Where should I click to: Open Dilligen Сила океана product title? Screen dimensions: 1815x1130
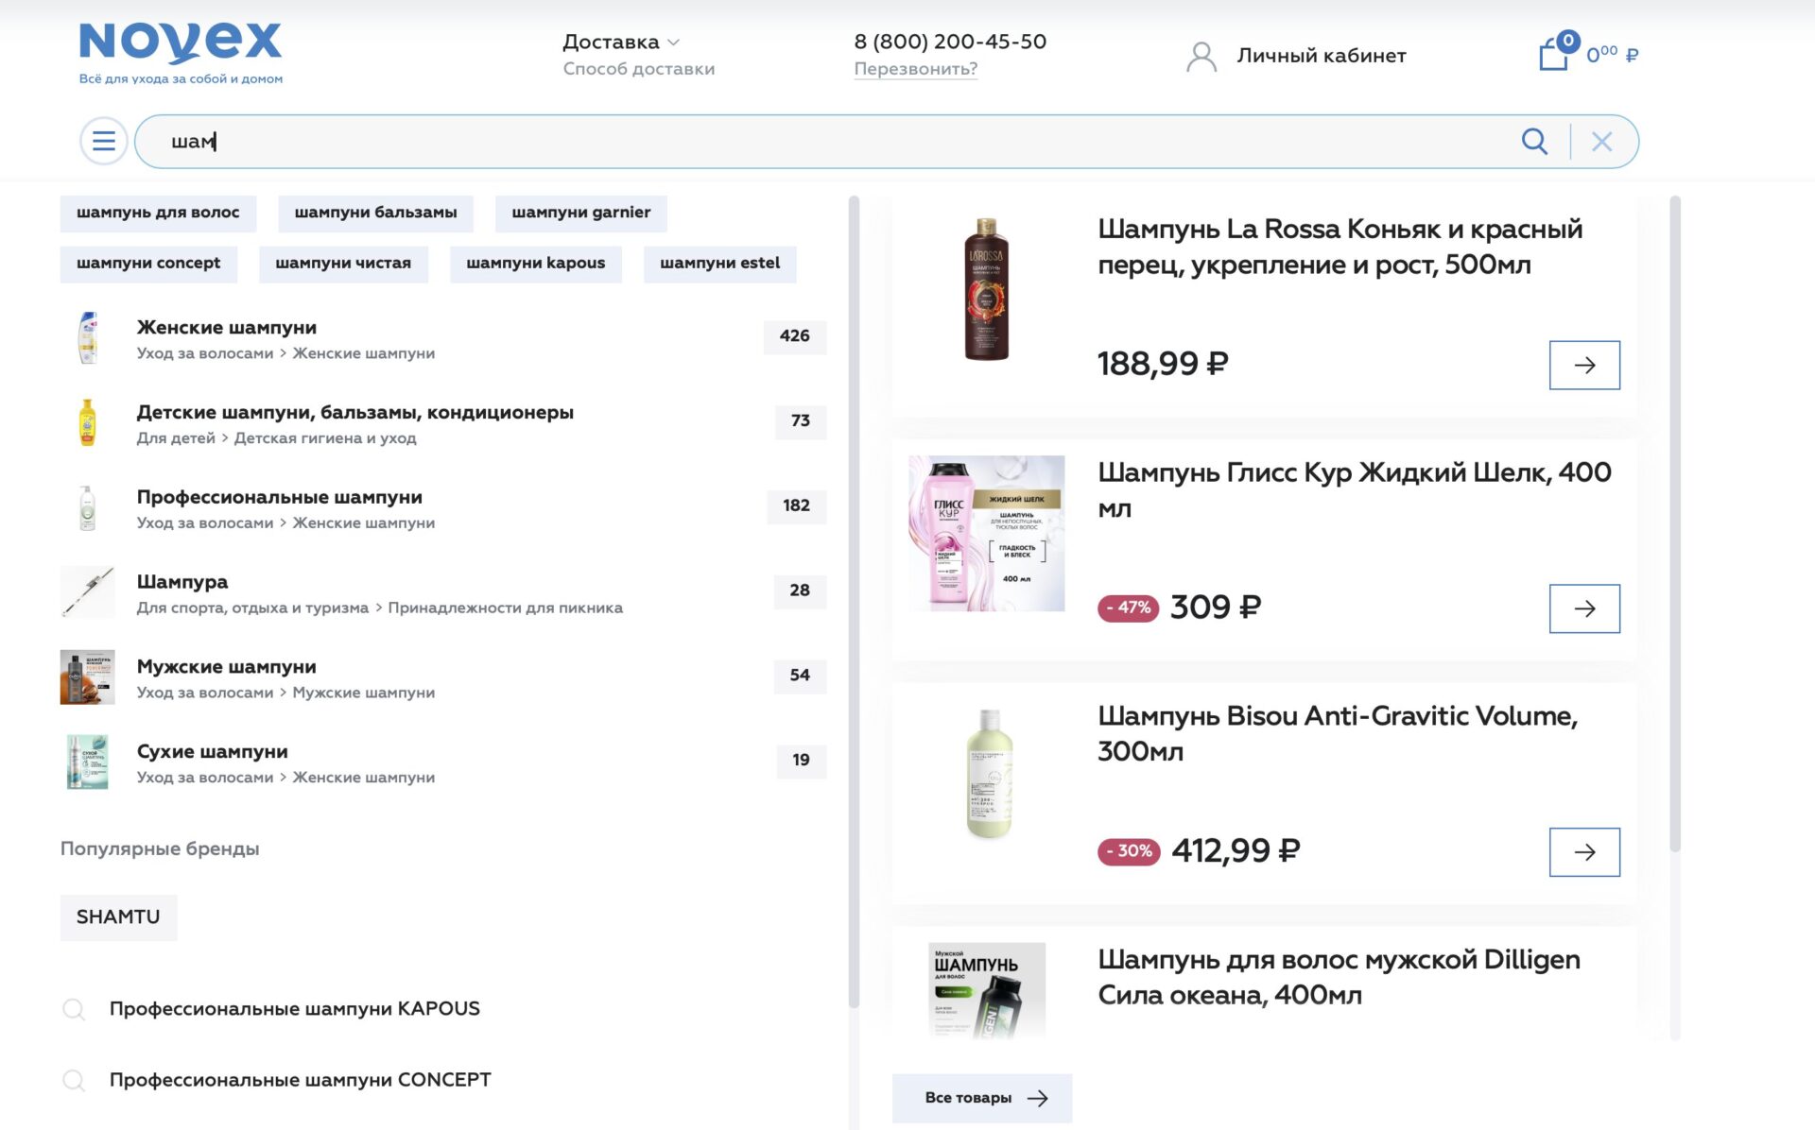pyautogui.click(x=1339, y=978)
